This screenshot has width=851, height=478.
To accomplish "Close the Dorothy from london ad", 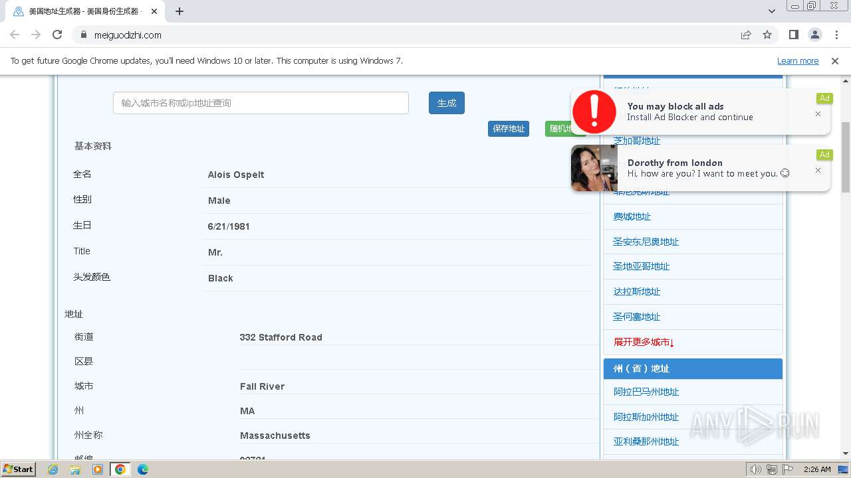I will coord(818,171).
